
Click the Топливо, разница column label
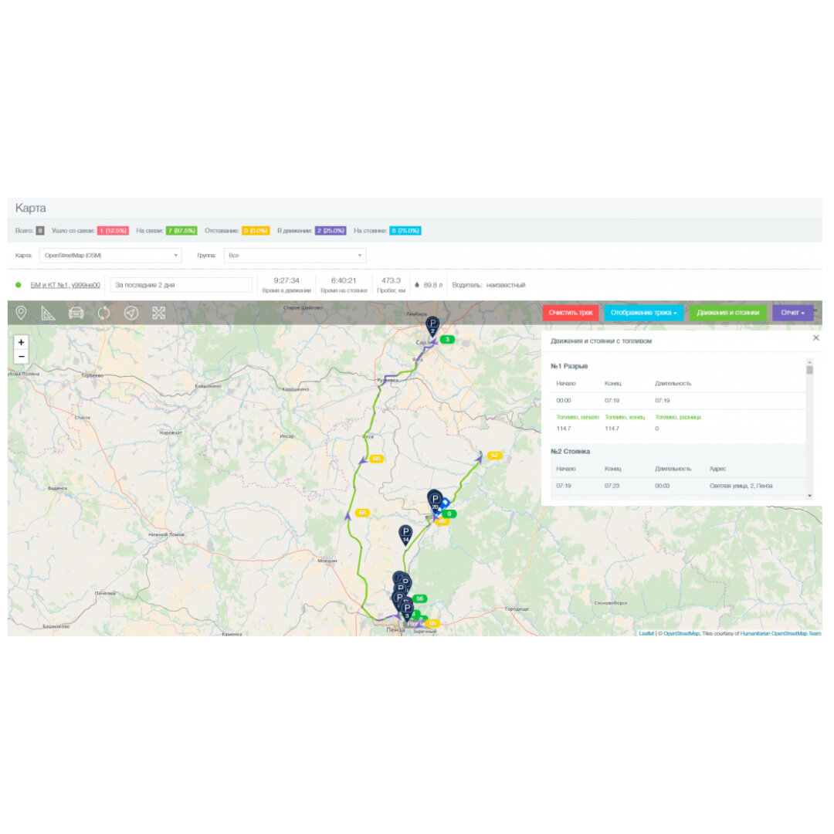[x=678, y=417]
